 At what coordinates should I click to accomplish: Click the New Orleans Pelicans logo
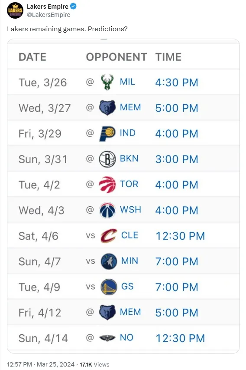click(107, 338)
